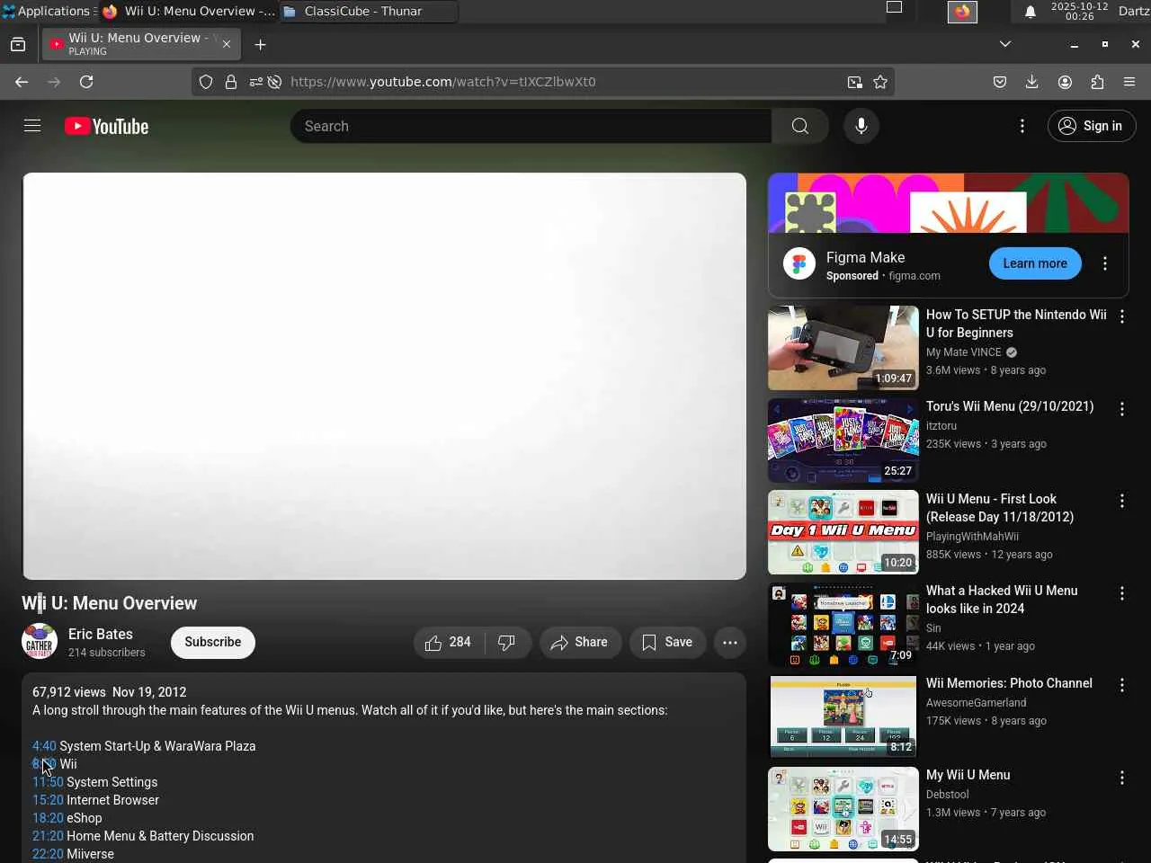The height and width of the screenshot is (863, 1151).
Task: Save page to Pocket
Action: pyautogui.click(x=1000, y=82)
